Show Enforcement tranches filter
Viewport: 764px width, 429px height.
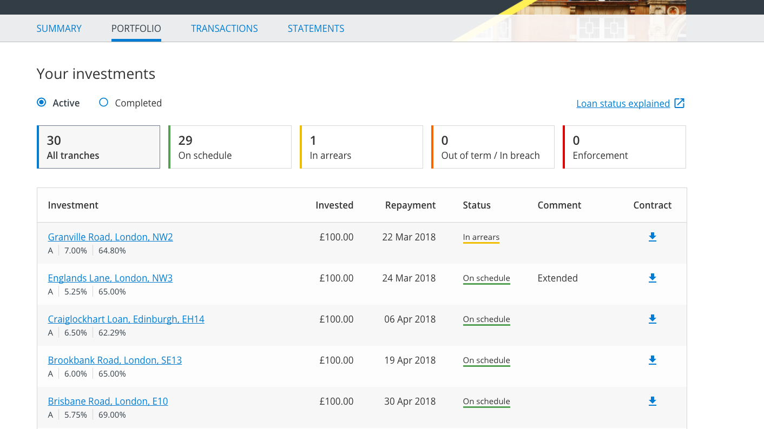pos(624,147)
